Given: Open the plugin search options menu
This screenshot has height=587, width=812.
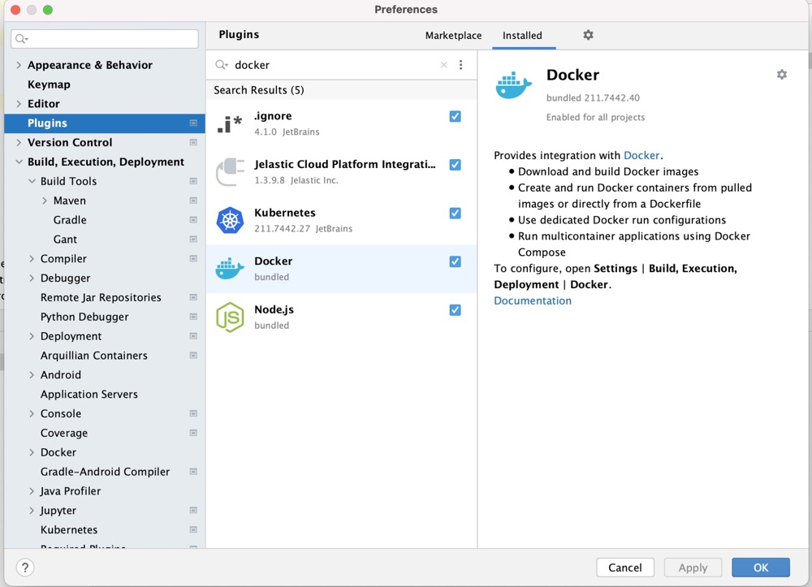Looking at the screenshot, I should coord(460,65).
